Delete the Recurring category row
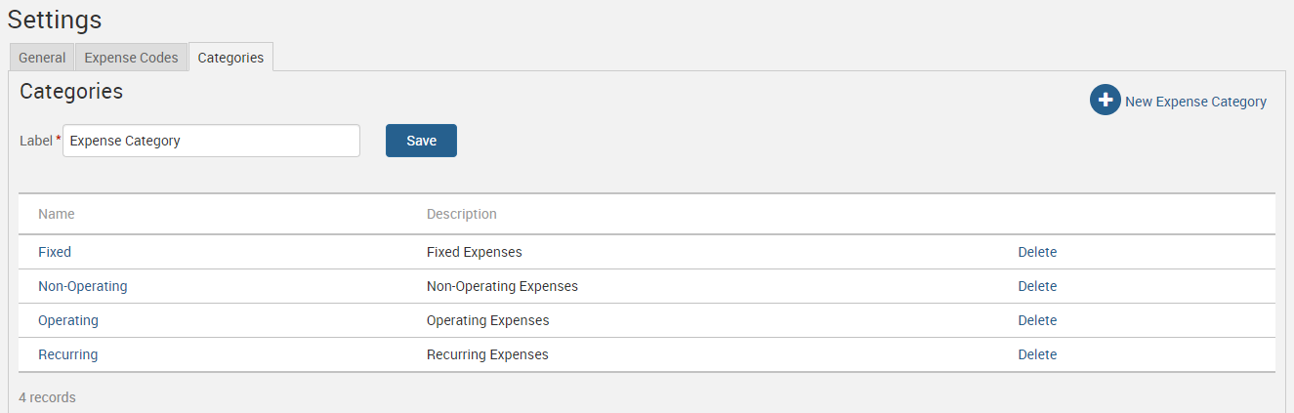The height and width of the screenshot is (413, 1294). pos(1037,354)
